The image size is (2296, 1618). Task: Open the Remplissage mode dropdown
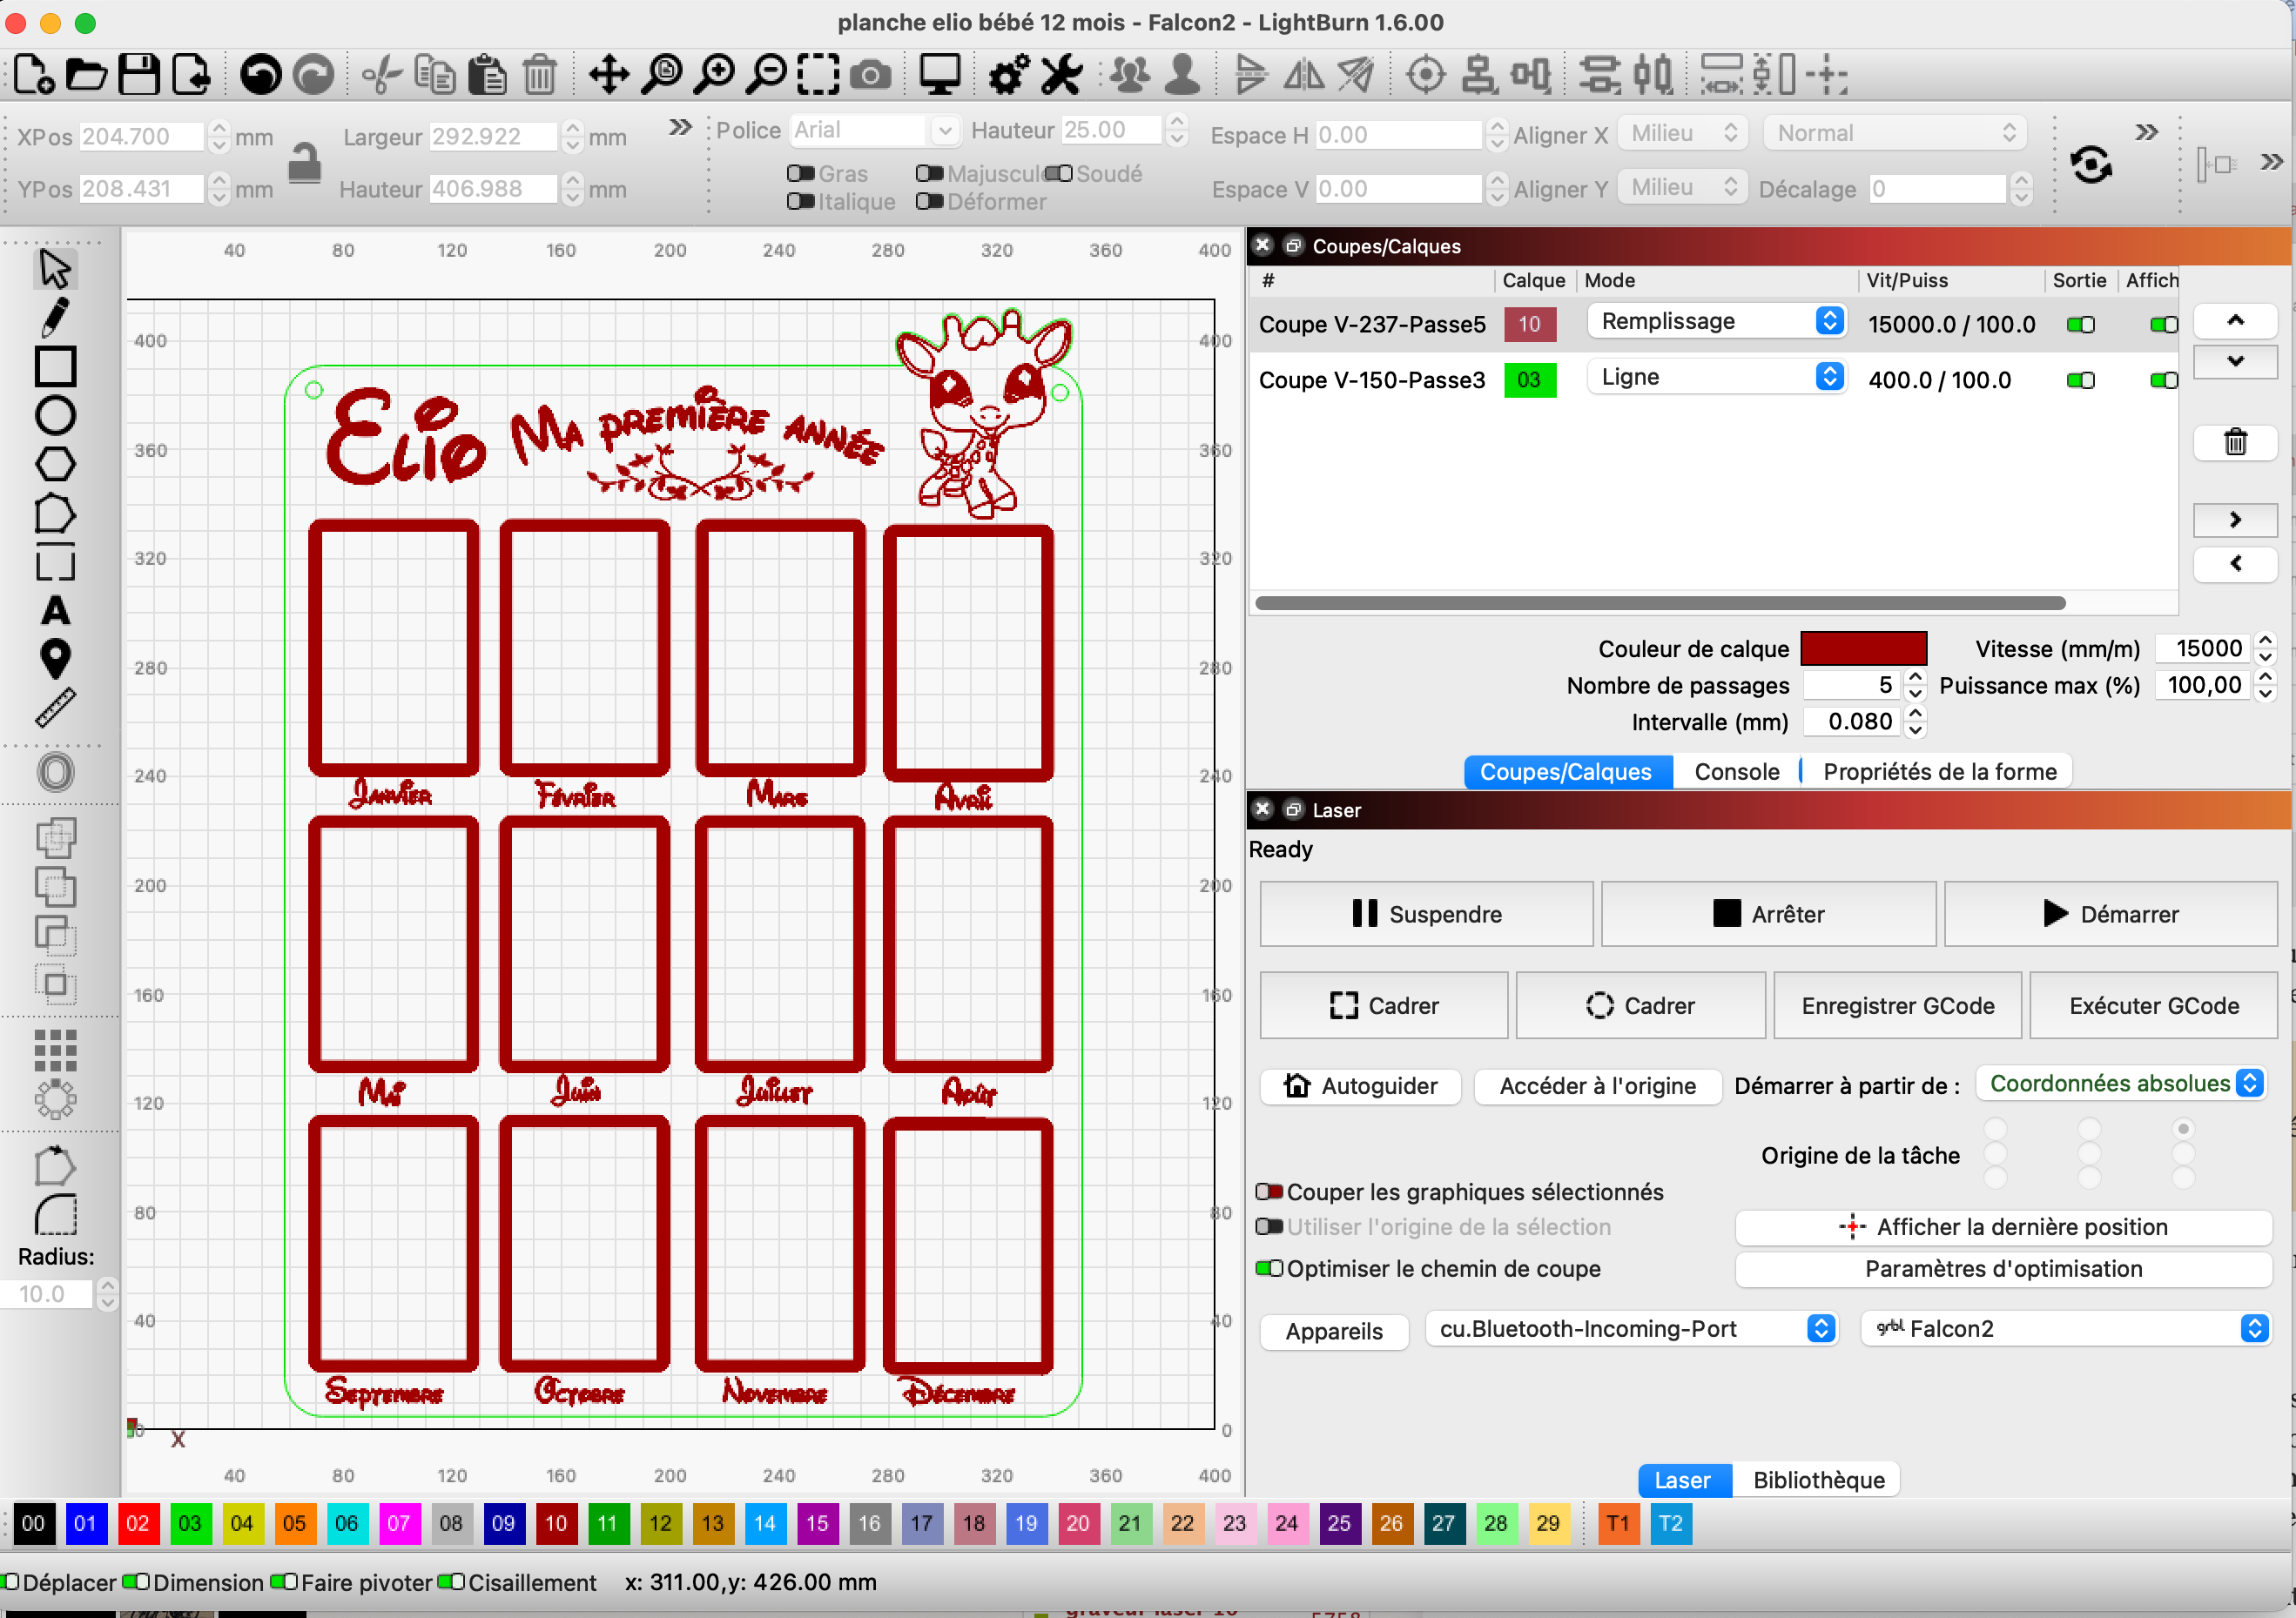pos(1716,322)
